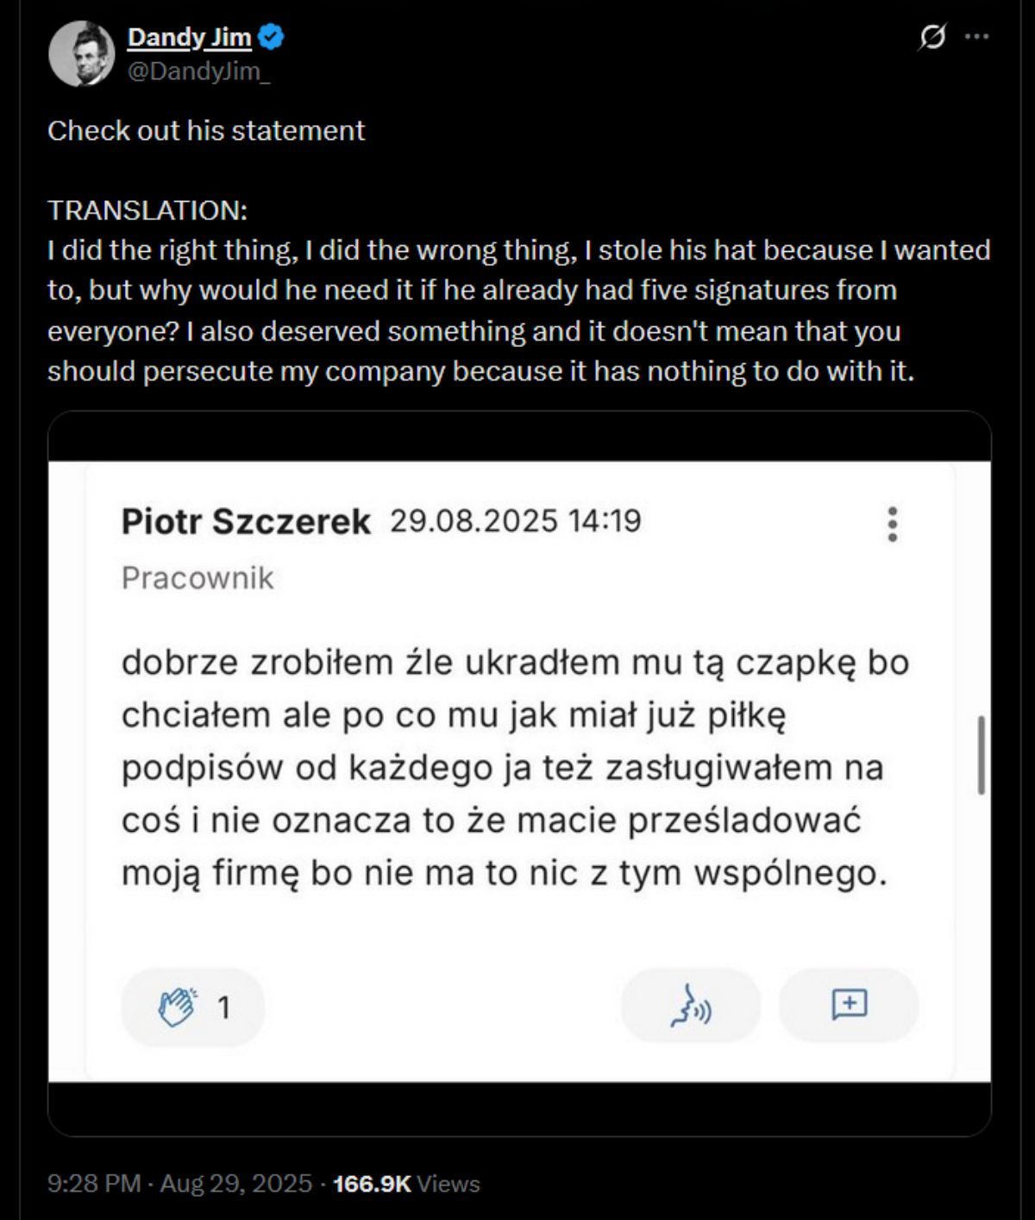Image resolution: width=1035 pixels, height=1220 pixels.
Task: Click Dandy Jim's profile avatar
Action: pyautogui.click(x=82, y=53)
